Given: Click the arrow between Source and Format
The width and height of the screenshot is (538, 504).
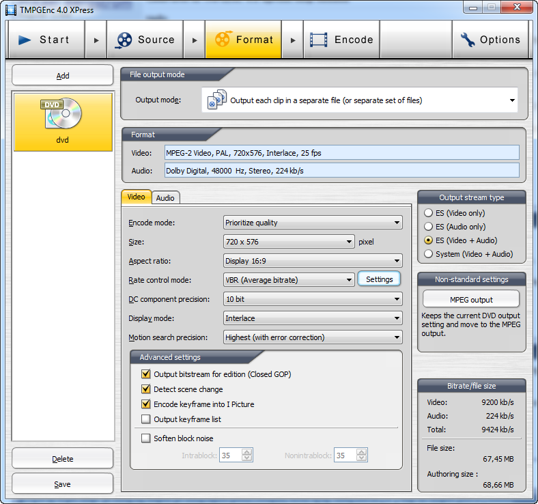Looking at the screenshot, I should click(x=195, y=40).
